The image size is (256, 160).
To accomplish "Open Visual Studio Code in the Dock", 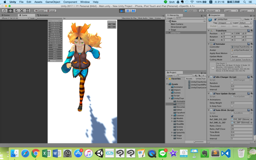I will pos(226,153).
